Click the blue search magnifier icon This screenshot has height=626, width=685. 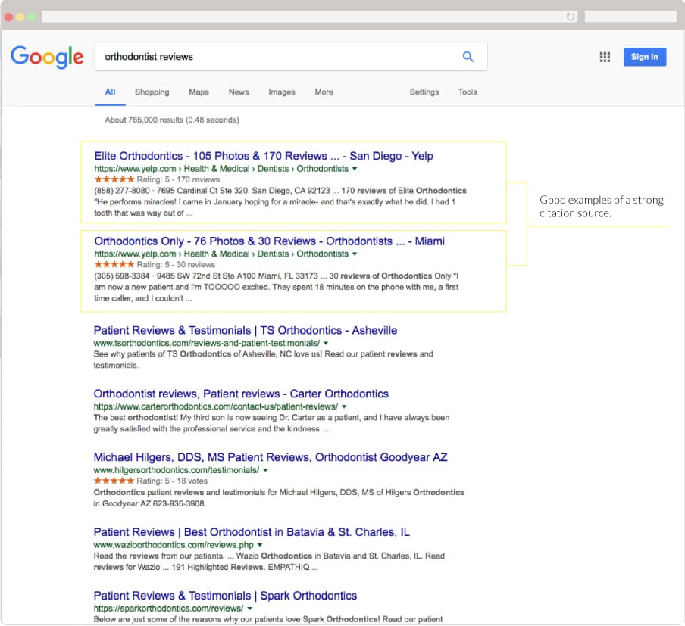(x=468, y=56)
